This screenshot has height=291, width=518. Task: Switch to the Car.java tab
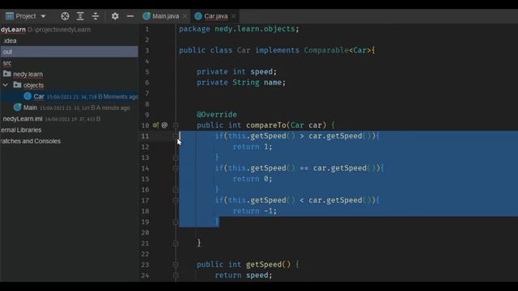coord(216,16)
